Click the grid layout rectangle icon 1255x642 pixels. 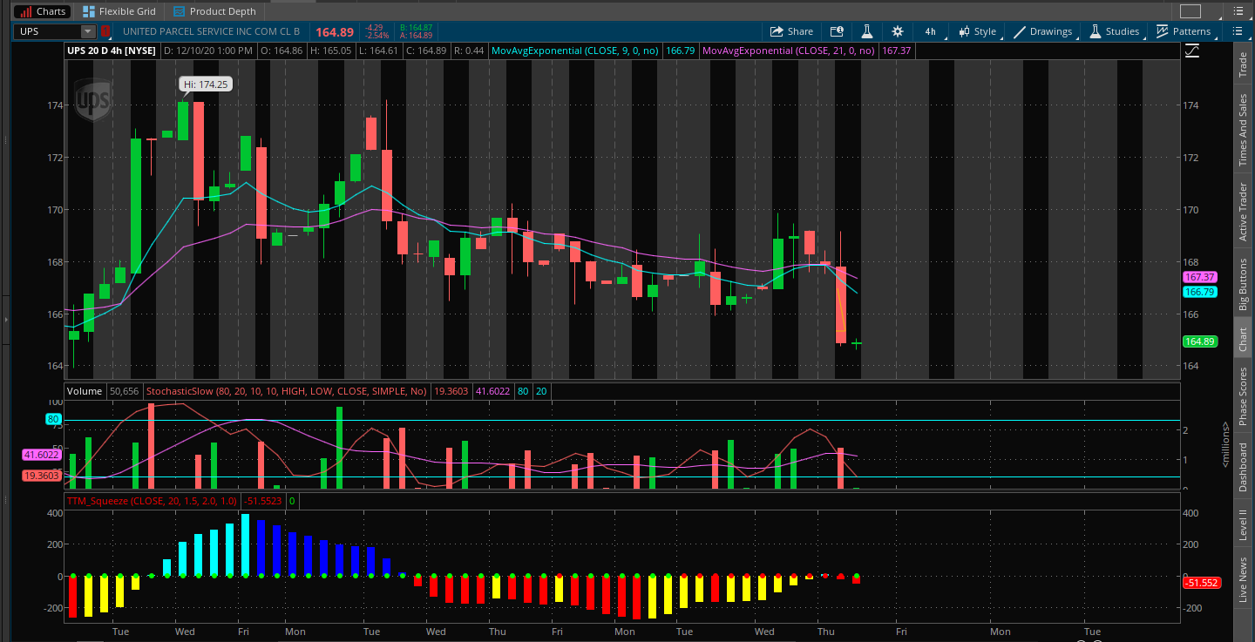(x=1191, y=11)
